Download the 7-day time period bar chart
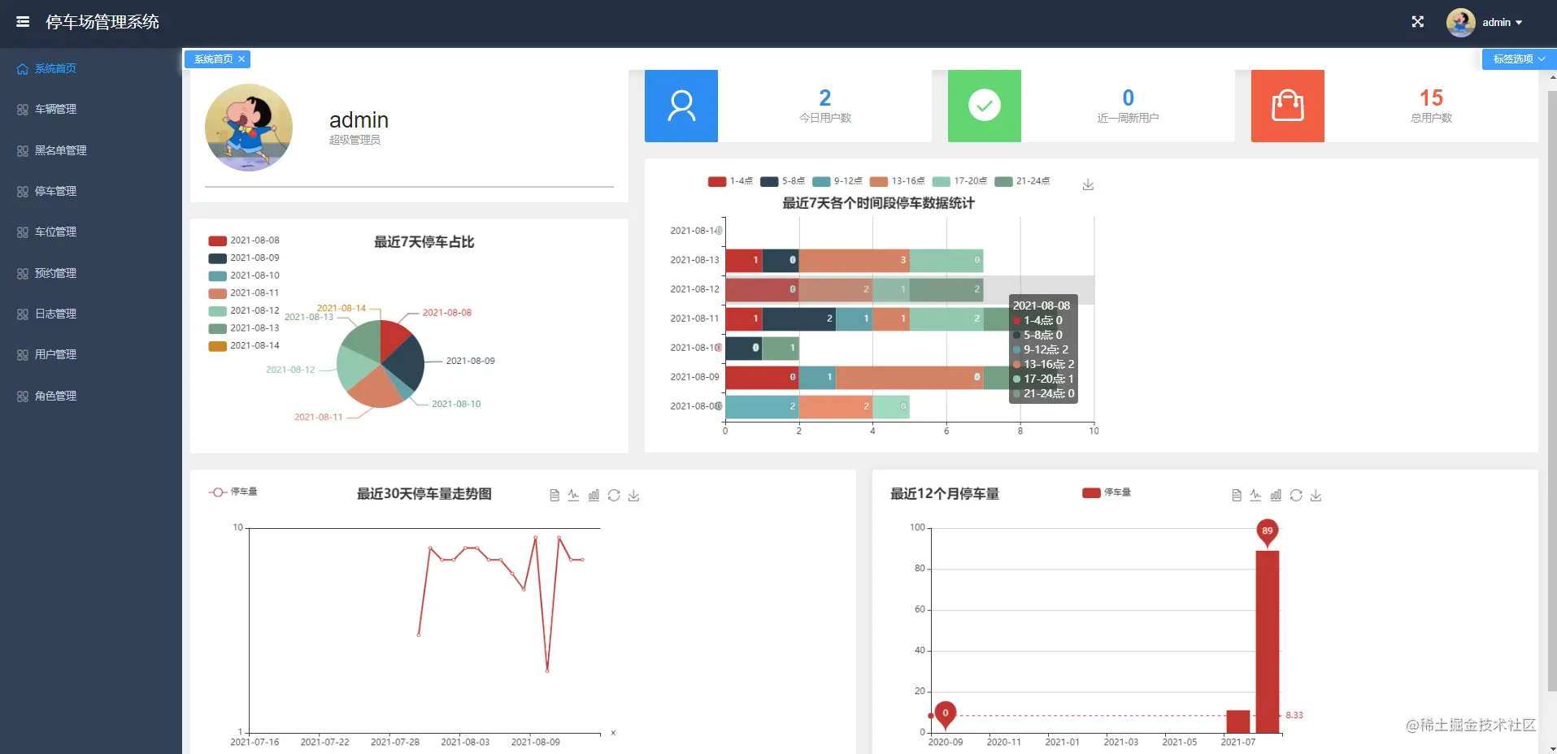This screenshot has height=754, width=1557. [1088, 185]
